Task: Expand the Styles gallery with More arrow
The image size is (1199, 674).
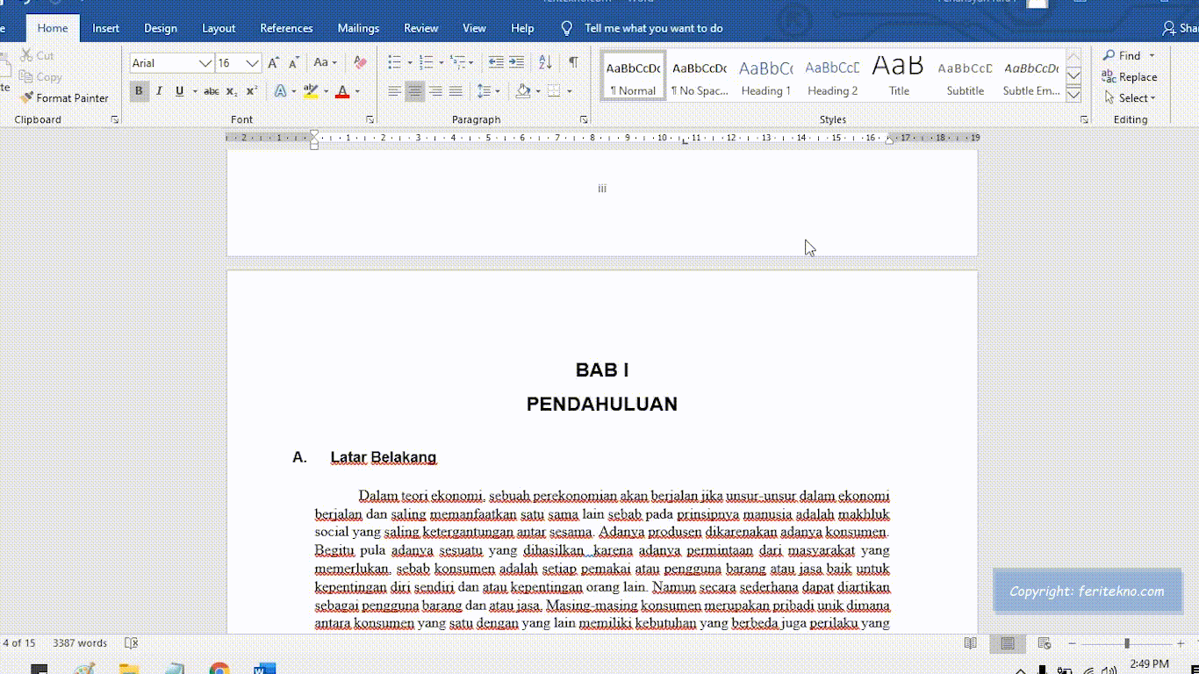Action: 1073,95
